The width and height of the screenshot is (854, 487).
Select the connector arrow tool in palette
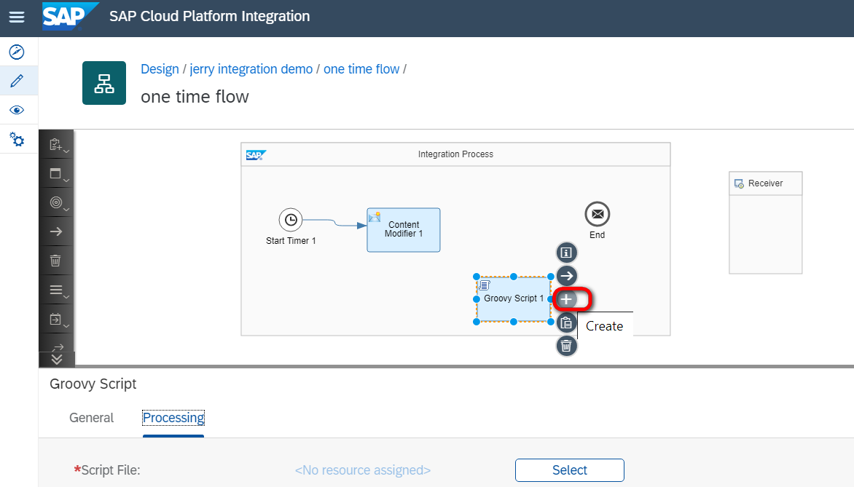point(55,231)
